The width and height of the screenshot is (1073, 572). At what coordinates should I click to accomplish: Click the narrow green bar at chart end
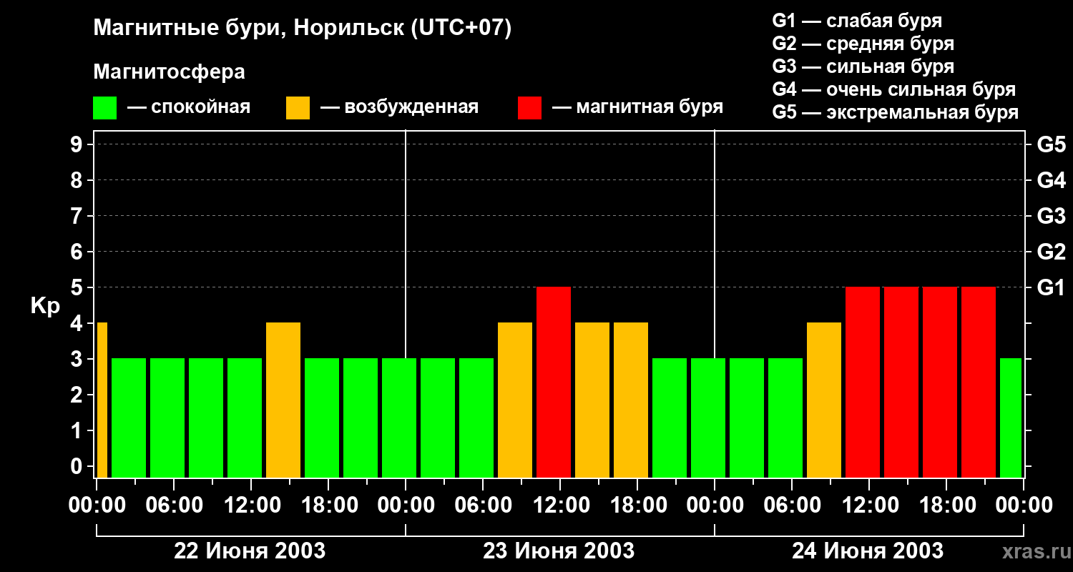click(x=1010, y=418)
